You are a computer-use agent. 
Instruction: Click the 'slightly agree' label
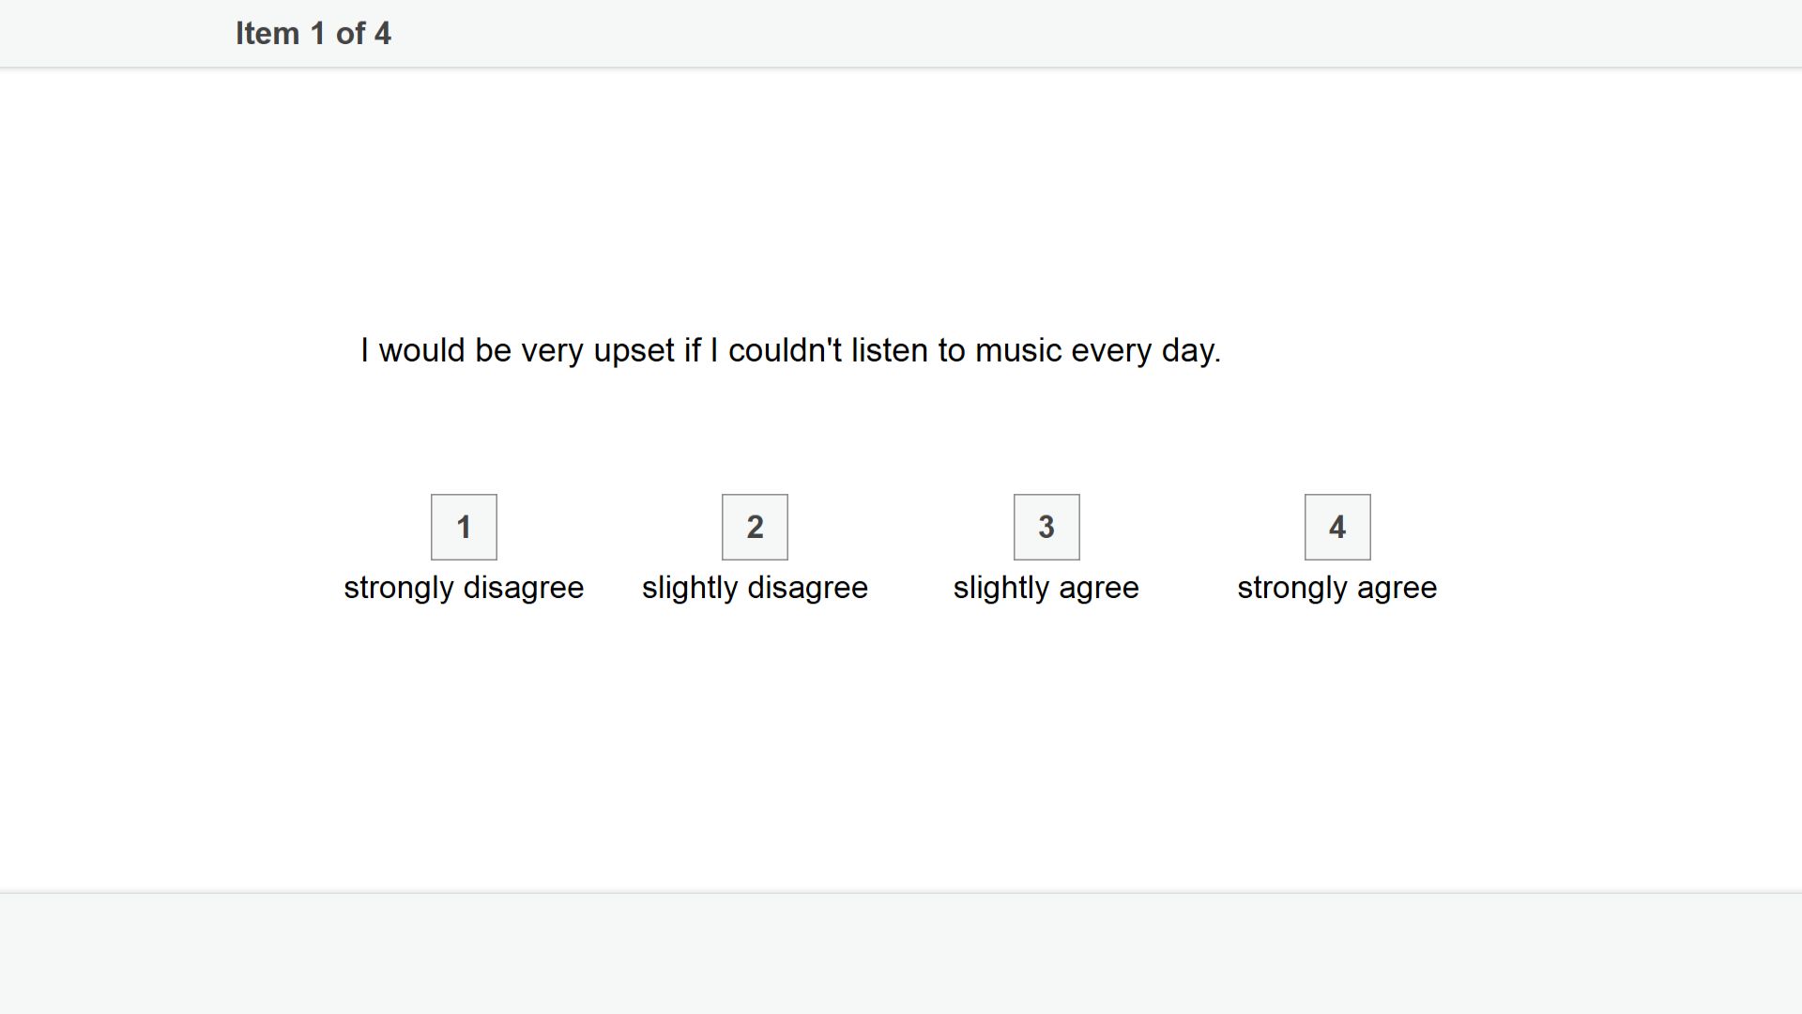(1046, 588)
